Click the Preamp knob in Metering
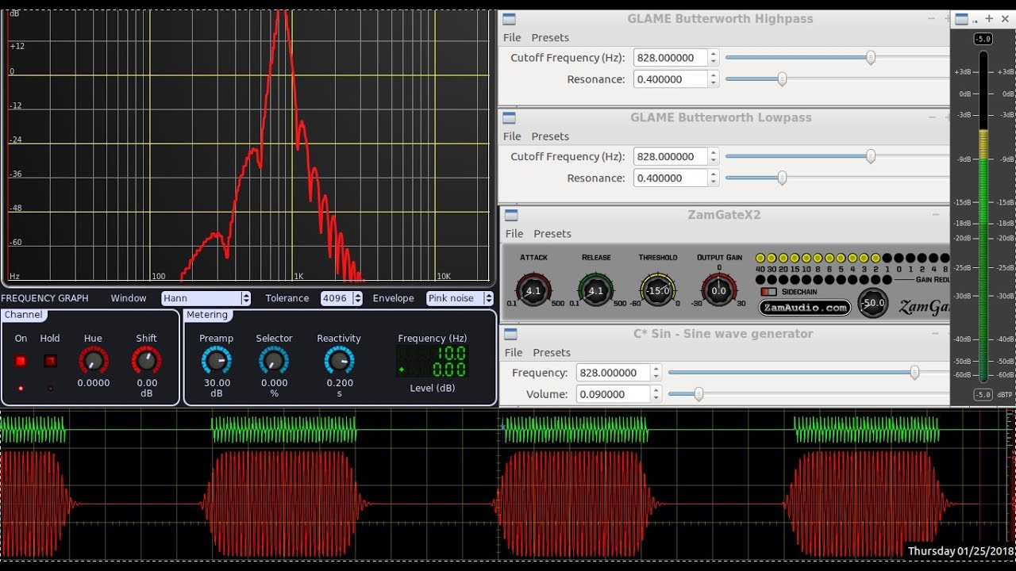 pyautogui.click(x=216, y=361)
